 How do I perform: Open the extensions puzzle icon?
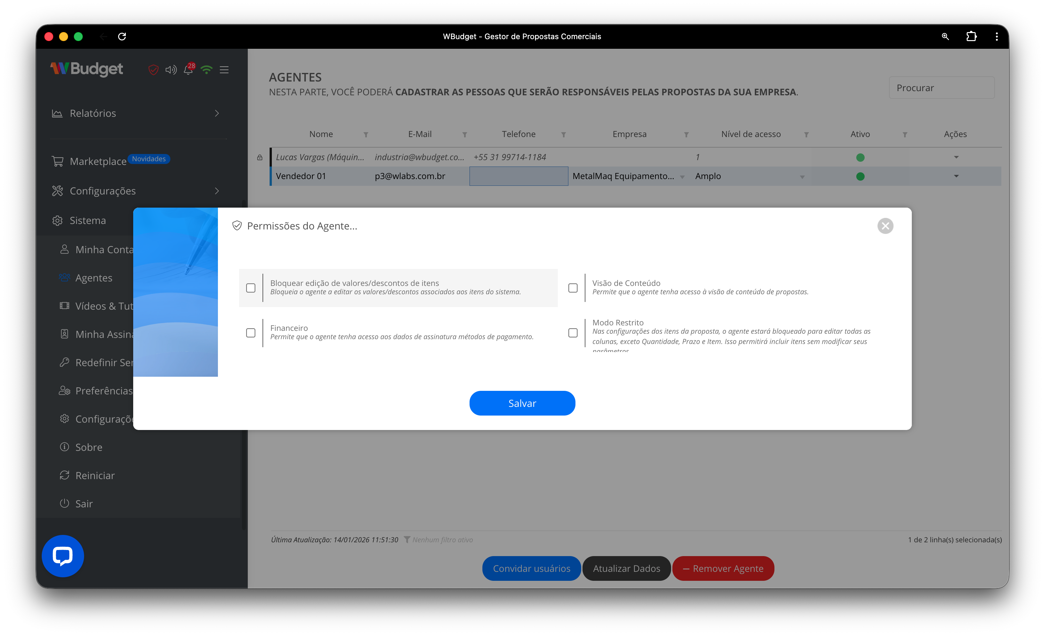point(971,37)
